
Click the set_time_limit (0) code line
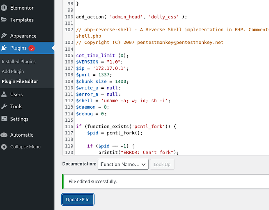pos(103,56)
